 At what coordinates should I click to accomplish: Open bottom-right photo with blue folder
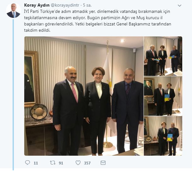coord(163,136)
